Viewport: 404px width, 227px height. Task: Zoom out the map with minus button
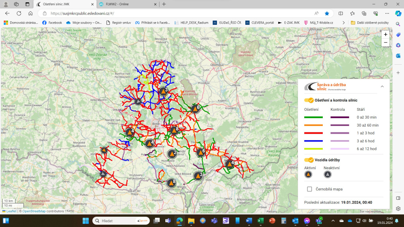tap(385, 43)
